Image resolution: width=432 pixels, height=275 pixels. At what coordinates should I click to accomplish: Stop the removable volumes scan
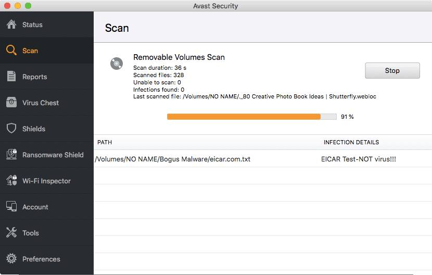click(392, 71)
